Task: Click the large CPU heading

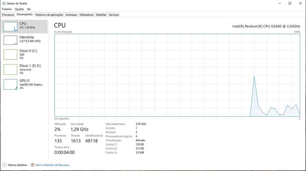Action: (x=60, y=25)
